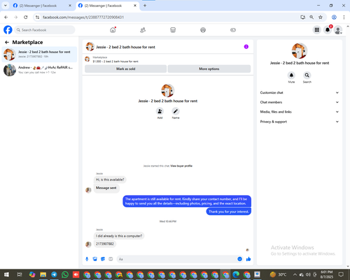Viewport: 350px width, 280px height.
Task: Open Microsoft Edge from taskbar
Action: [236, 274]
